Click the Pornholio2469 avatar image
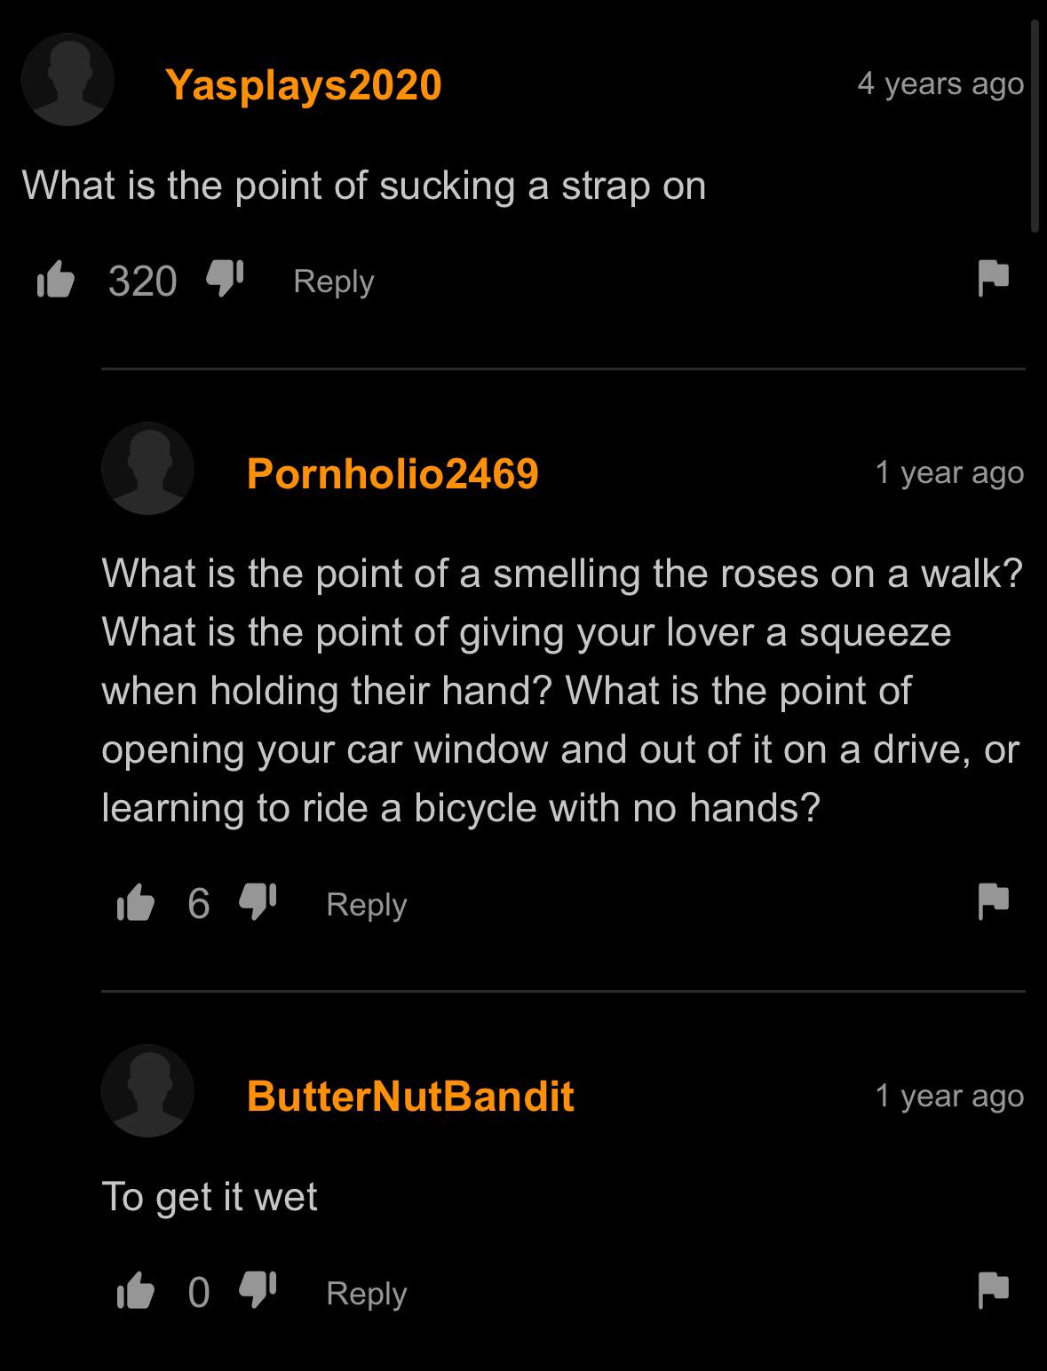Image resolution: width=1047 pixels, height=1371 pixels. pyautogui.click(x=147, y=469)
